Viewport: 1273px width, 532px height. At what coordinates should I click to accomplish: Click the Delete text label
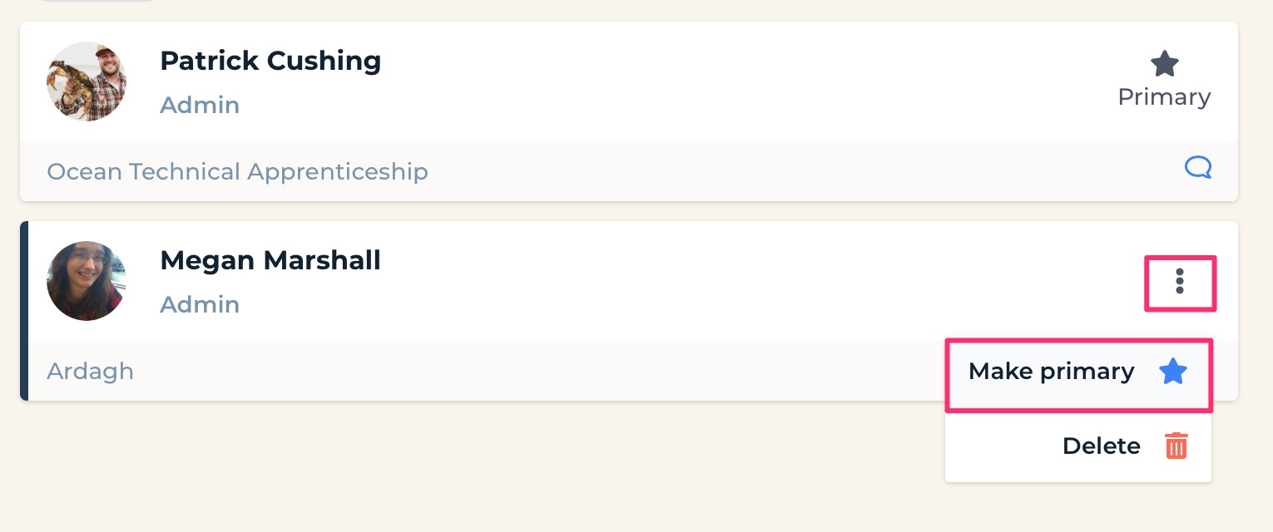tap(1102, 446)
